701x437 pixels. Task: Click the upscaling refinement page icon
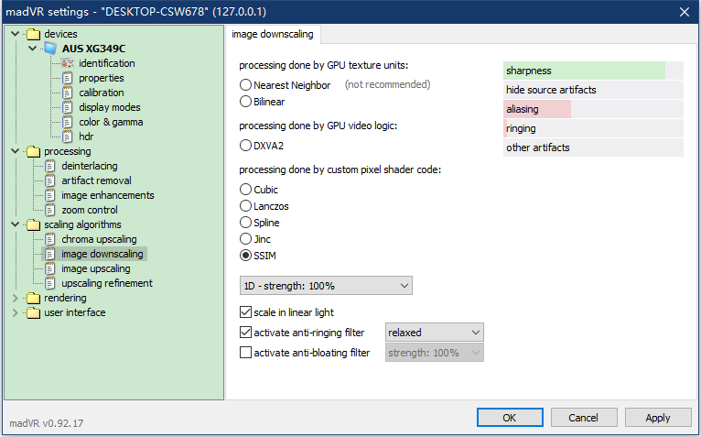point(50,283)
